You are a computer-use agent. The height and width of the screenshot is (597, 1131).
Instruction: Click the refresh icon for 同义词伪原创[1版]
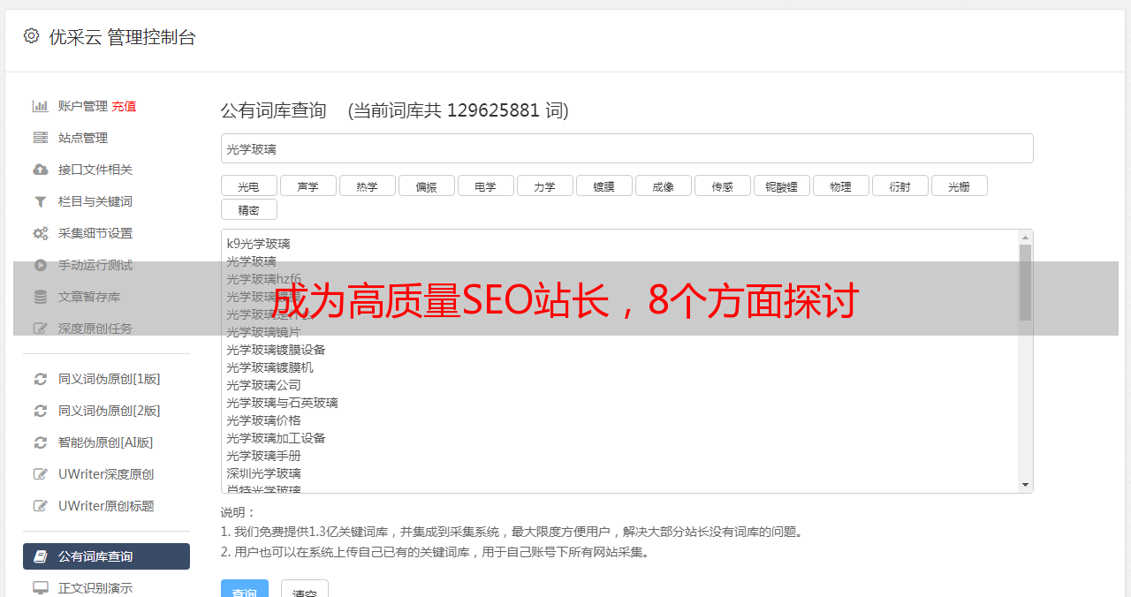pos(41,379)
